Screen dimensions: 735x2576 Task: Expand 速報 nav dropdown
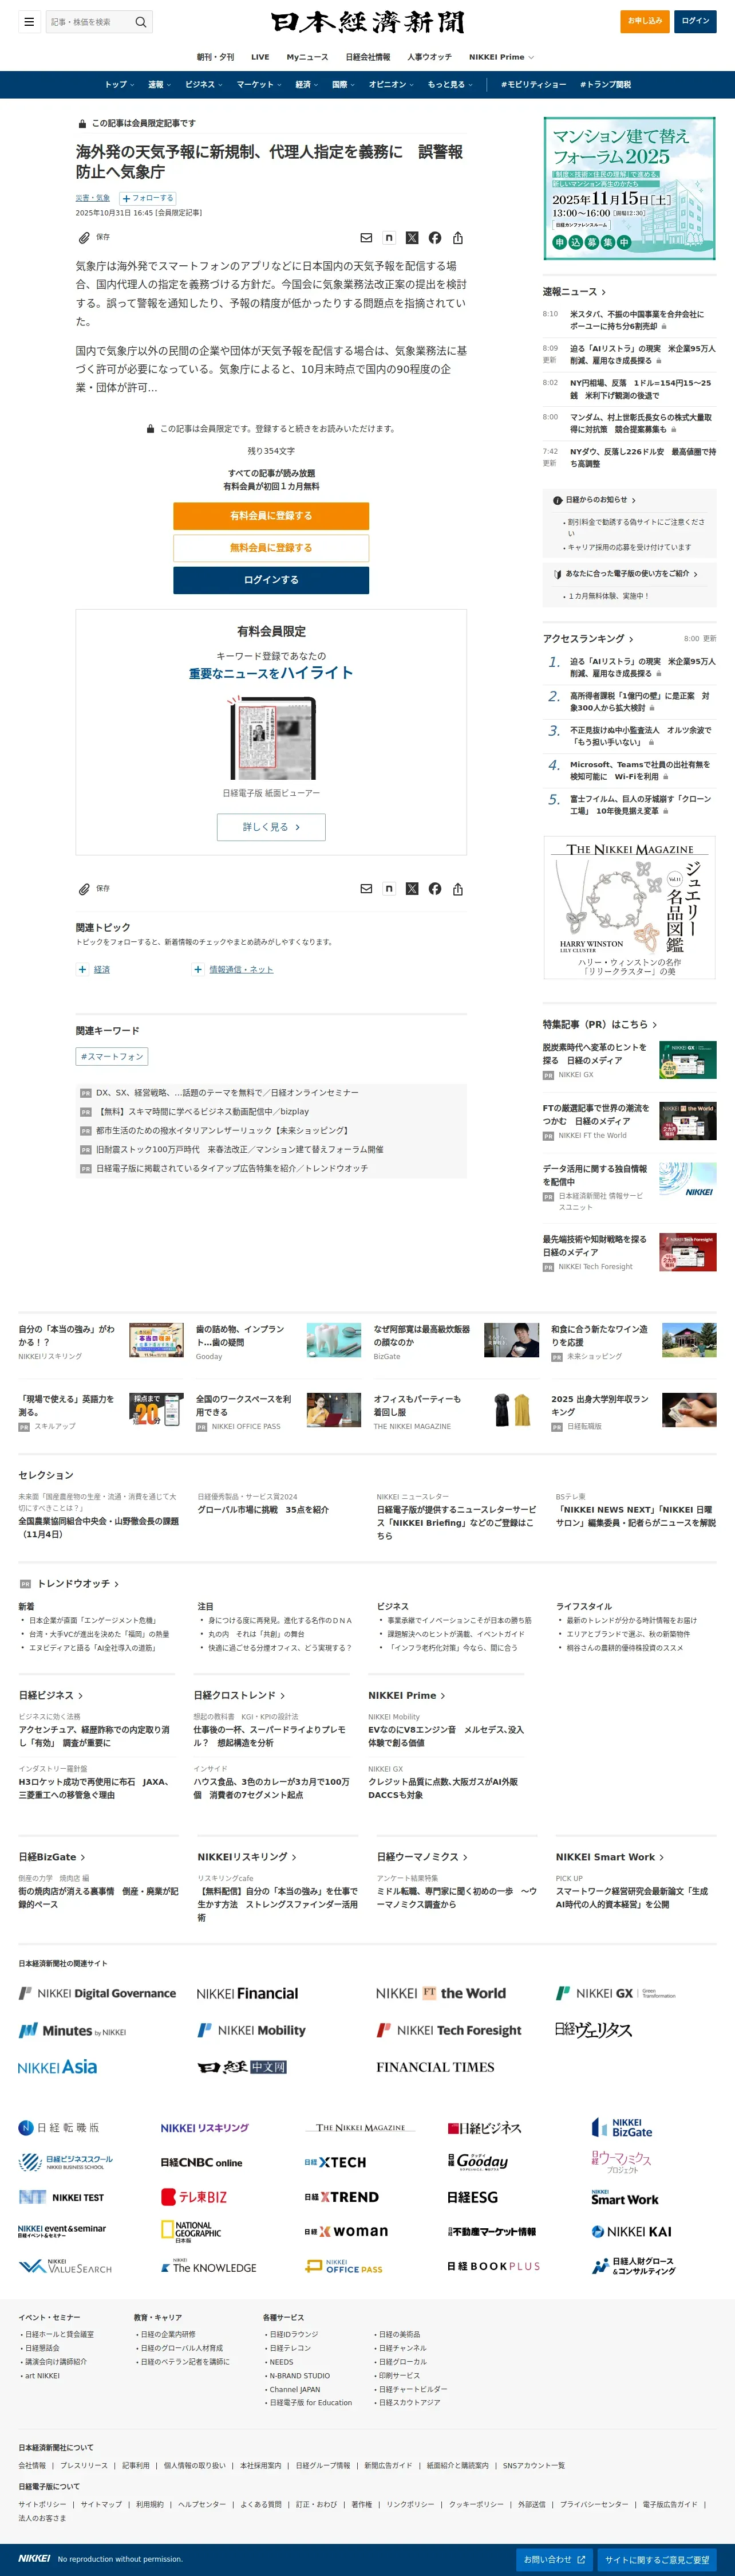159,85
